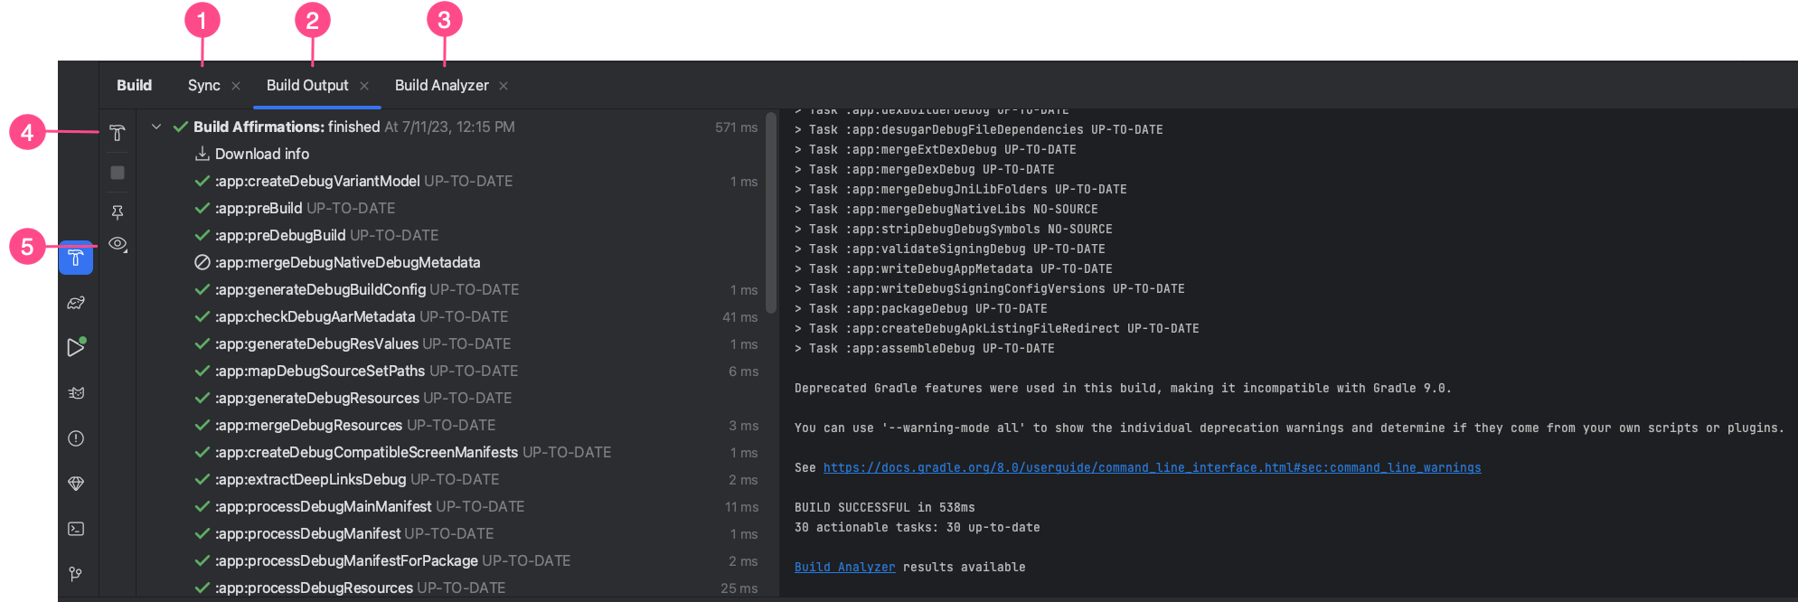
Task: Switch to the Sync tab
Action: coord(204,85)
